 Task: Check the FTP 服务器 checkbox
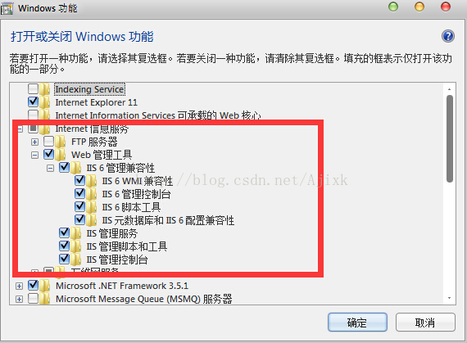49,141
